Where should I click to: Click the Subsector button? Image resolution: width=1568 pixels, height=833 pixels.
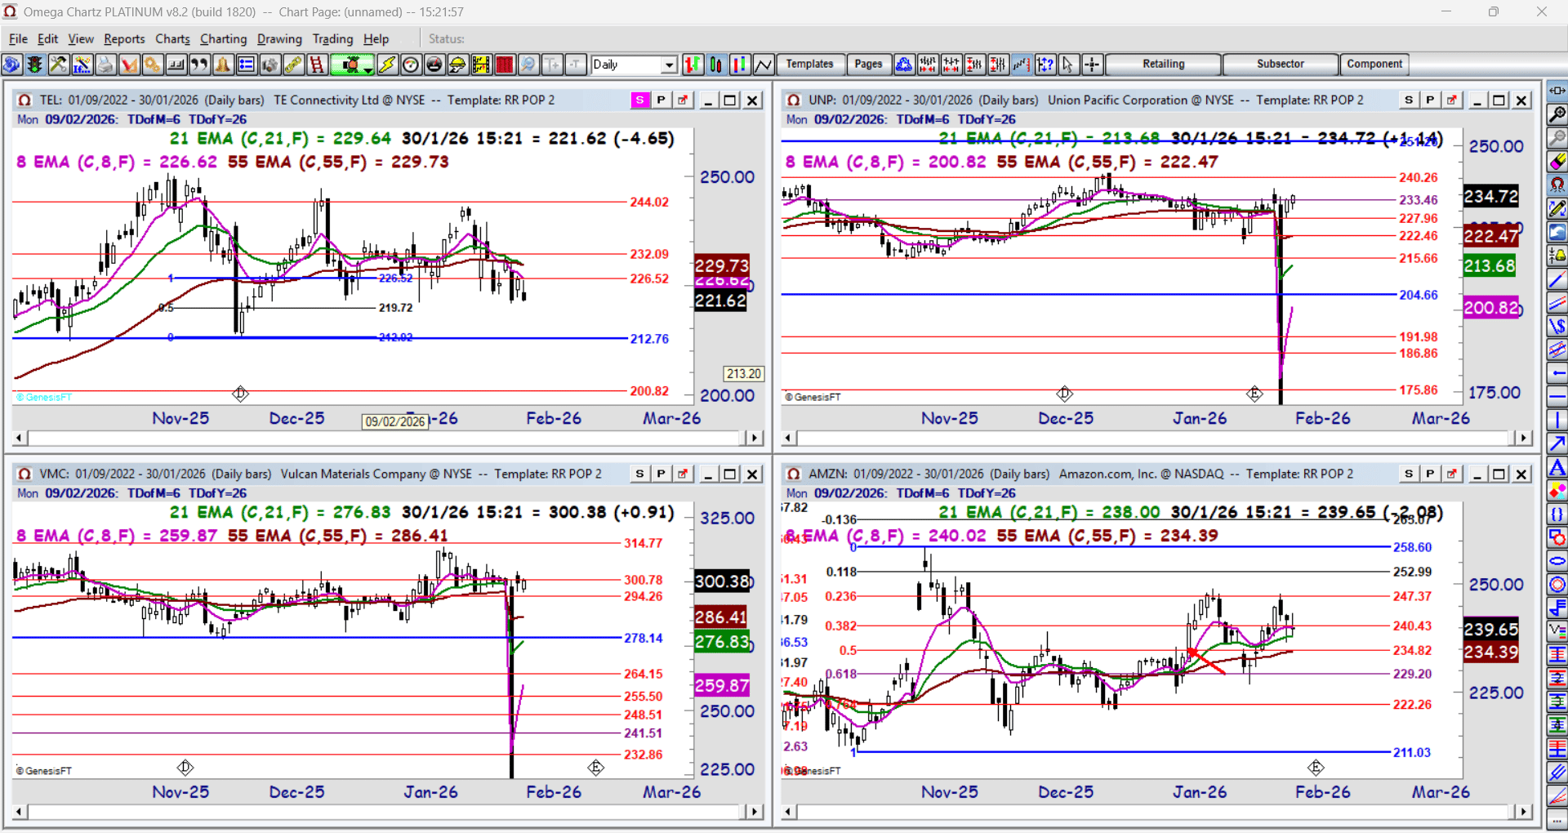click(1281, 65)
